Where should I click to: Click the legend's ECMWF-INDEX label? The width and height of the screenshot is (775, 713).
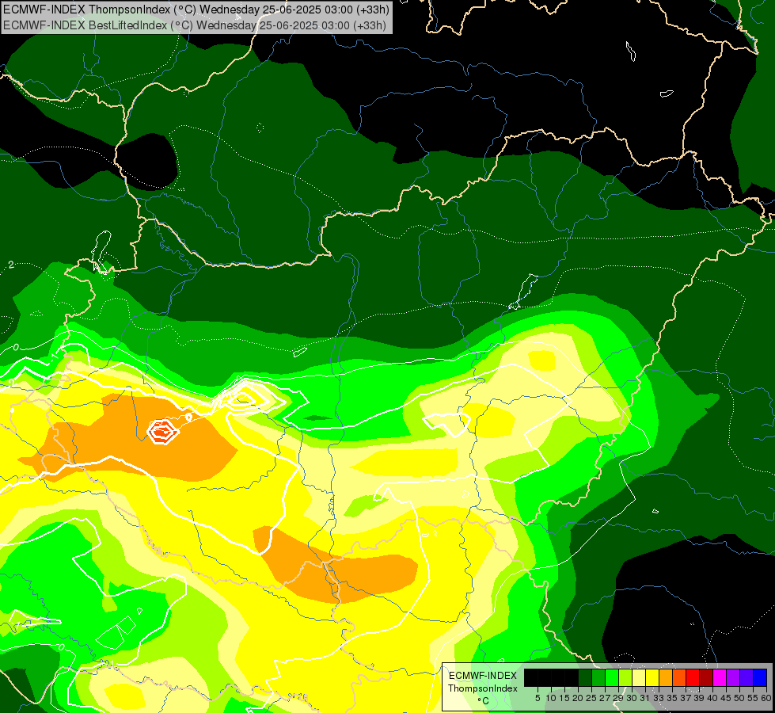483,676
